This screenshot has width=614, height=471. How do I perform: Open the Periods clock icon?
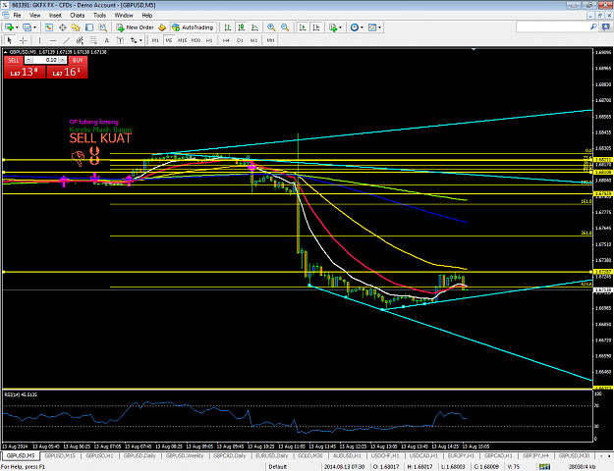[x=355, y=27]
